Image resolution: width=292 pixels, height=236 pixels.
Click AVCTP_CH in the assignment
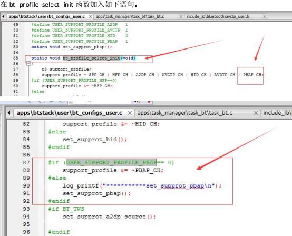(172, 75)
